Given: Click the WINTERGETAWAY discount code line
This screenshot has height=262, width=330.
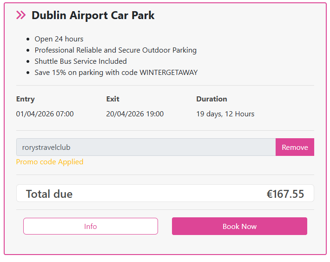Looking at the screenshot, I should 116,73.
